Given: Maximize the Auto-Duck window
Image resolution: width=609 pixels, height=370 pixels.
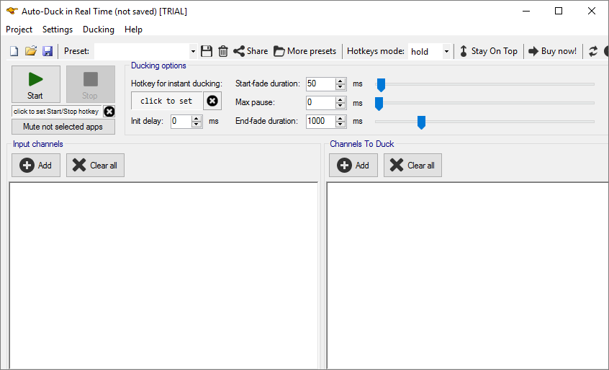Looking at the screenshot, I should (x=559, y=11).
